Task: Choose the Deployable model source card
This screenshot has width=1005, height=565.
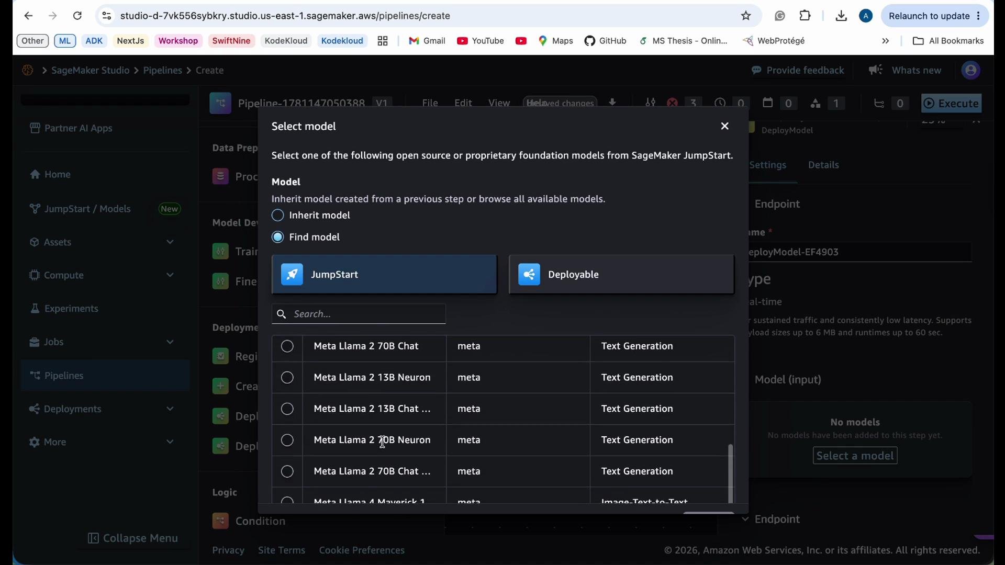Action: tap(622, 275)
